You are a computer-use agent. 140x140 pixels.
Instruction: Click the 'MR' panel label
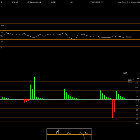(125, 73)
